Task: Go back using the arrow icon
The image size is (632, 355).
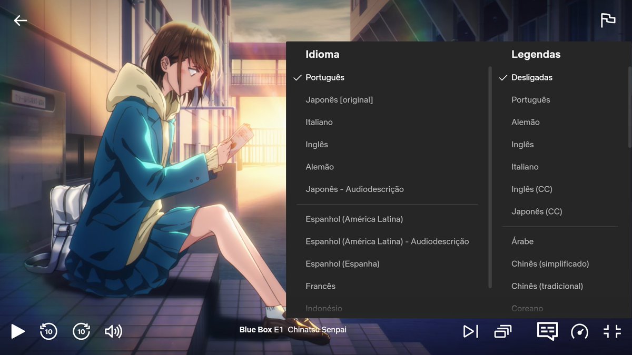Action: pyautogui.click(x=21, y=21)
